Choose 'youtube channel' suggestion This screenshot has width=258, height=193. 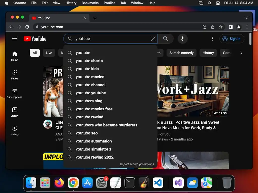coord(110,85)
